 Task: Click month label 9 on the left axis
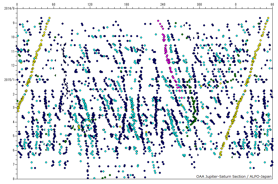coord(14,23)
